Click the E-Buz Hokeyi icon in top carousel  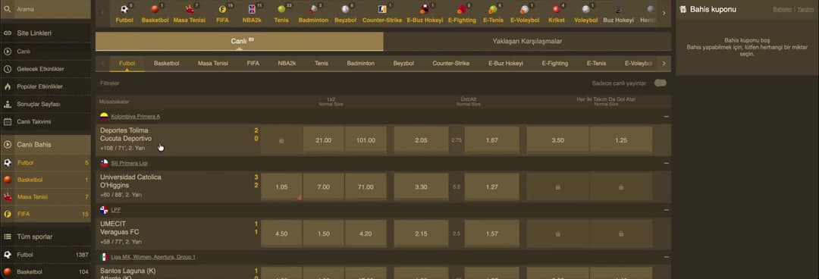click(x=425, y=9)
